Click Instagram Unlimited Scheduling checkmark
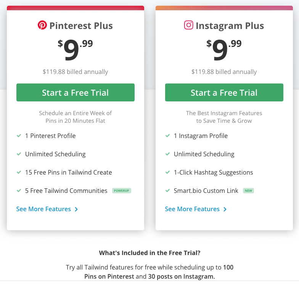The image size is (299, 284). click(x=168, y=154)
